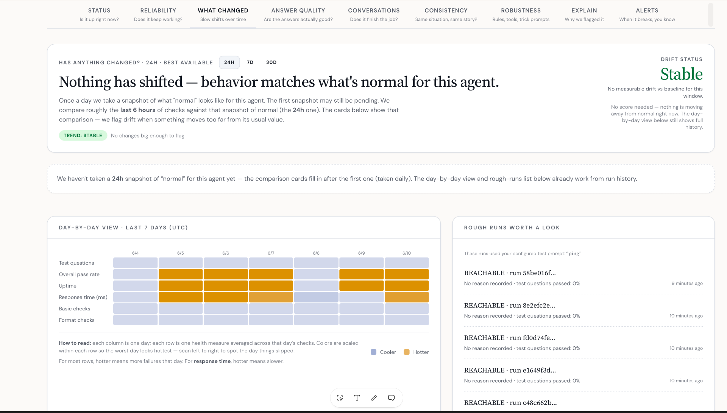Open run 58be016f details
727x413 pixels.
(x=583, y=278)
